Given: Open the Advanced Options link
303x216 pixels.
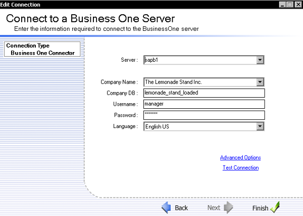Looking at the screenshot, I should [240, 157].
